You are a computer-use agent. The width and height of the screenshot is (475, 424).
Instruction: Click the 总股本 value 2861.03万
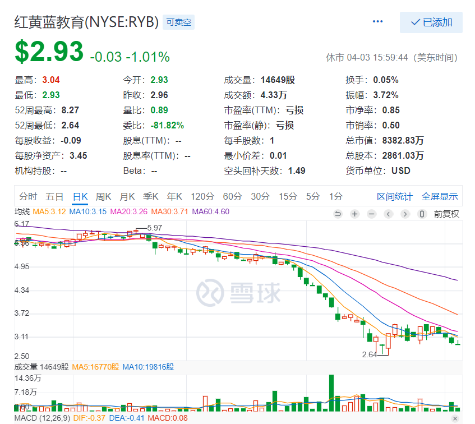[x=403, y=155]
